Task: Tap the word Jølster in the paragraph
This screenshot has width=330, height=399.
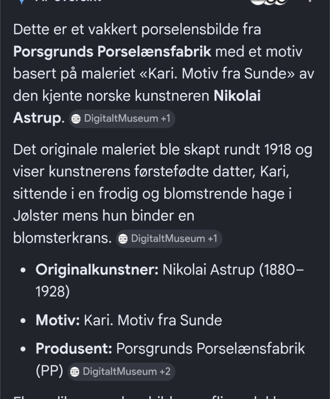Action: pyautogui.click(x=36, y=216)
